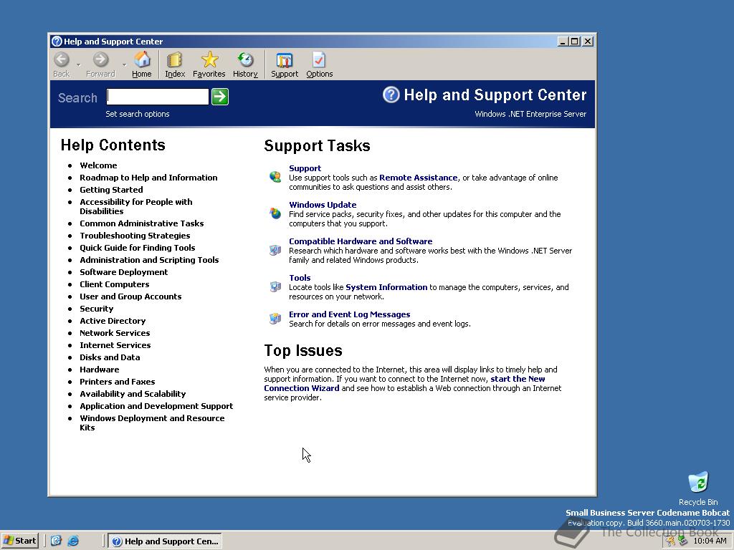Image resolution: width=734 pixels, height=550 pixels.
Task: Open Application and Development Support
Action: click(x=156, y=405)
